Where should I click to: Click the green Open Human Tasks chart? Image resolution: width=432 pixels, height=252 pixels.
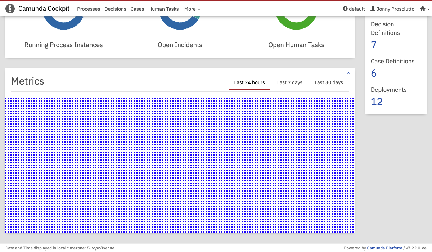296,24
